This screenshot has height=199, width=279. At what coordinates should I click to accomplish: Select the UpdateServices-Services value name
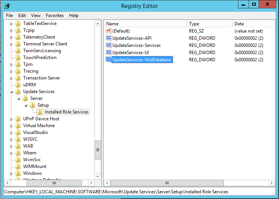point(136,45)
